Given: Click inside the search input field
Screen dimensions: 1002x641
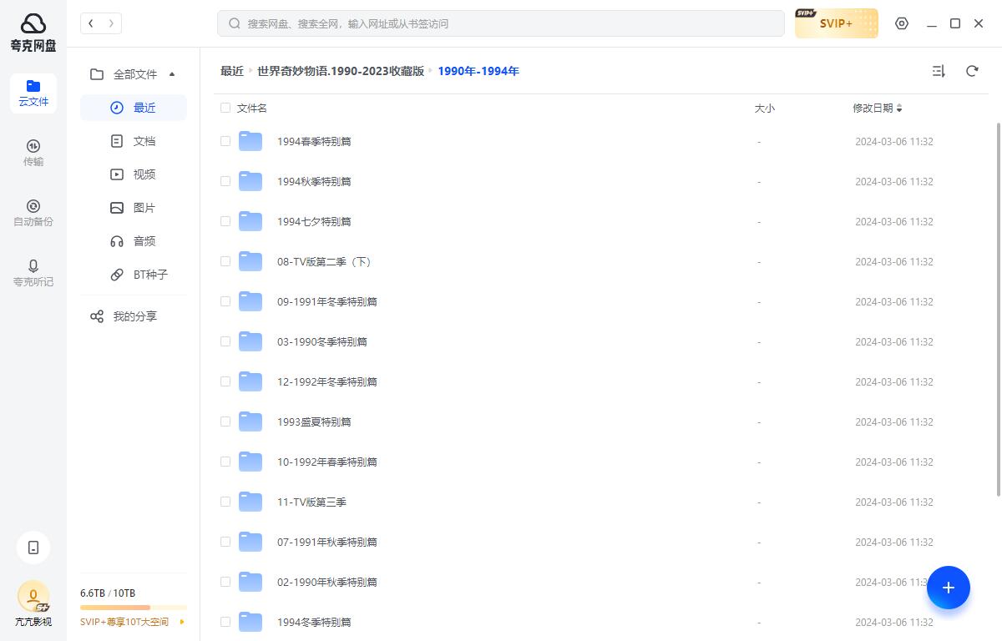Looking at the screenshot, I should pyautogui.click(x=501, y=23).
